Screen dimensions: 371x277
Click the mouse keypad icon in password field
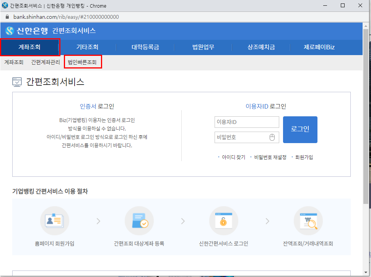pyautogui.click(x=272, y=137)
